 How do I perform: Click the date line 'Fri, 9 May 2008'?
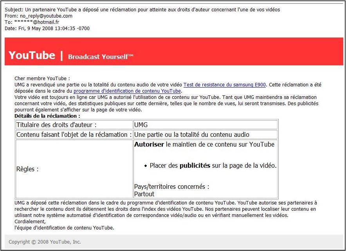pos(47,28)
